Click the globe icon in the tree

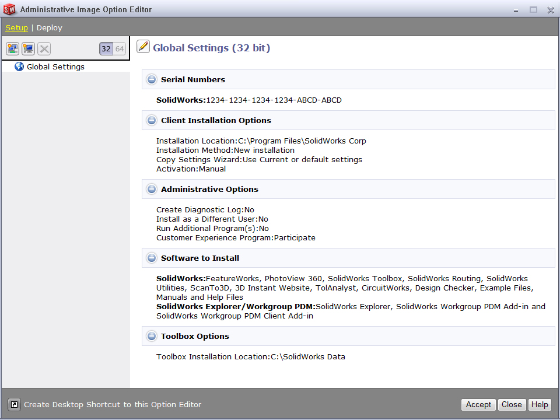pyautogui.click(x=19, y=66)
